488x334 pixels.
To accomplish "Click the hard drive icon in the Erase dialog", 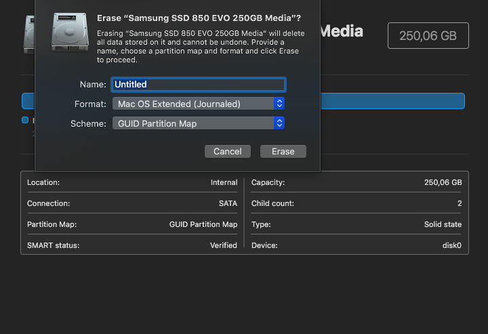I will click(x=70, y=31).
